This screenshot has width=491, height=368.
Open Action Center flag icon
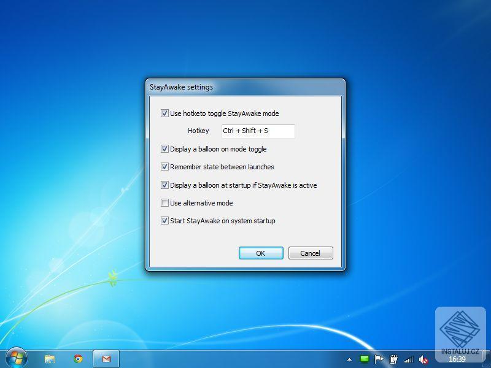379,359
